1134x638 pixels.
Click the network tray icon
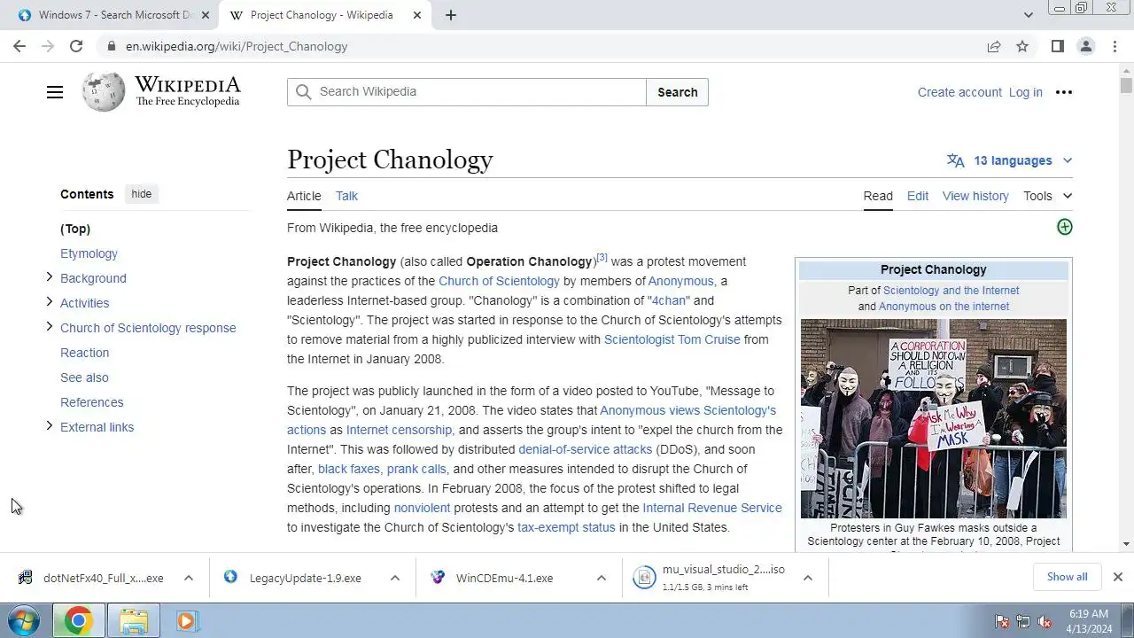tap(1023, 621)
